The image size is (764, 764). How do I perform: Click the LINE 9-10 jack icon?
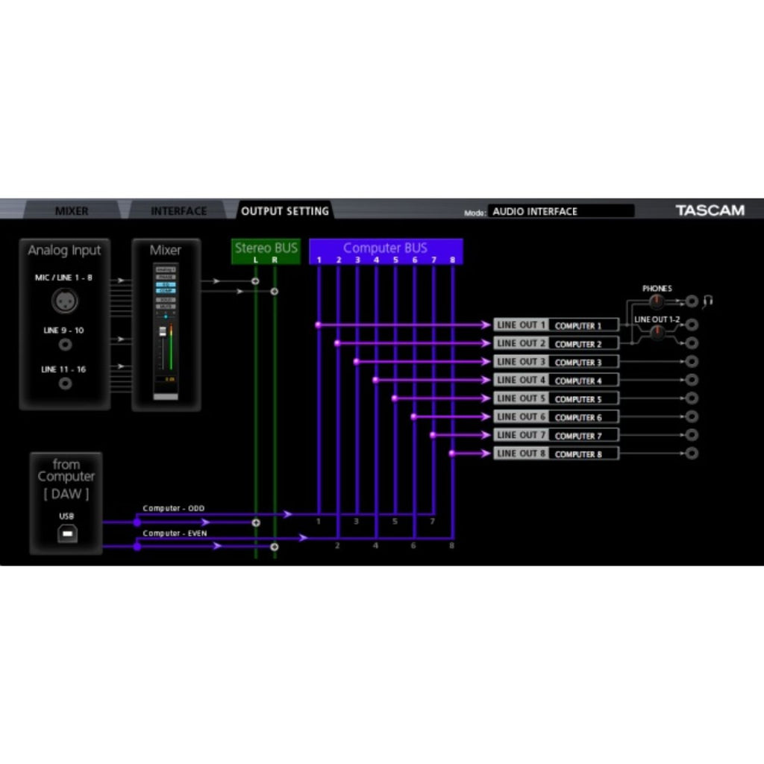65,345
